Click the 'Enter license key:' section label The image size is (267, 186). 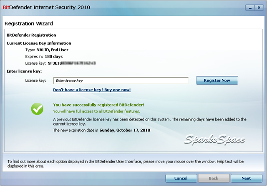point(24,71)
